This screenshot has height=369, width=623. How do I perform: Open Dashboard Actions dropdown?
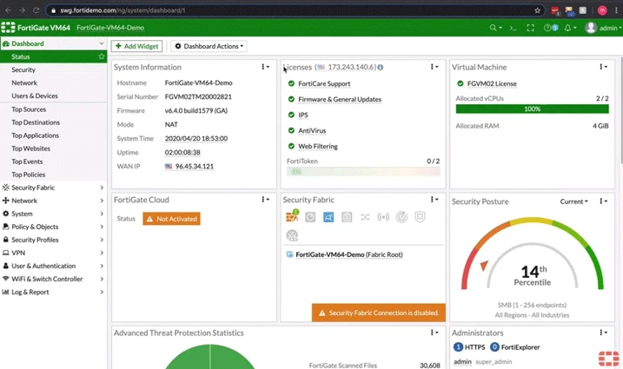coord(209,46)
